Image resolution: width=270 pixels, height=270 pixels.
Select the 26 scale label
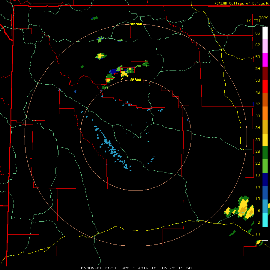coord(258,151)
